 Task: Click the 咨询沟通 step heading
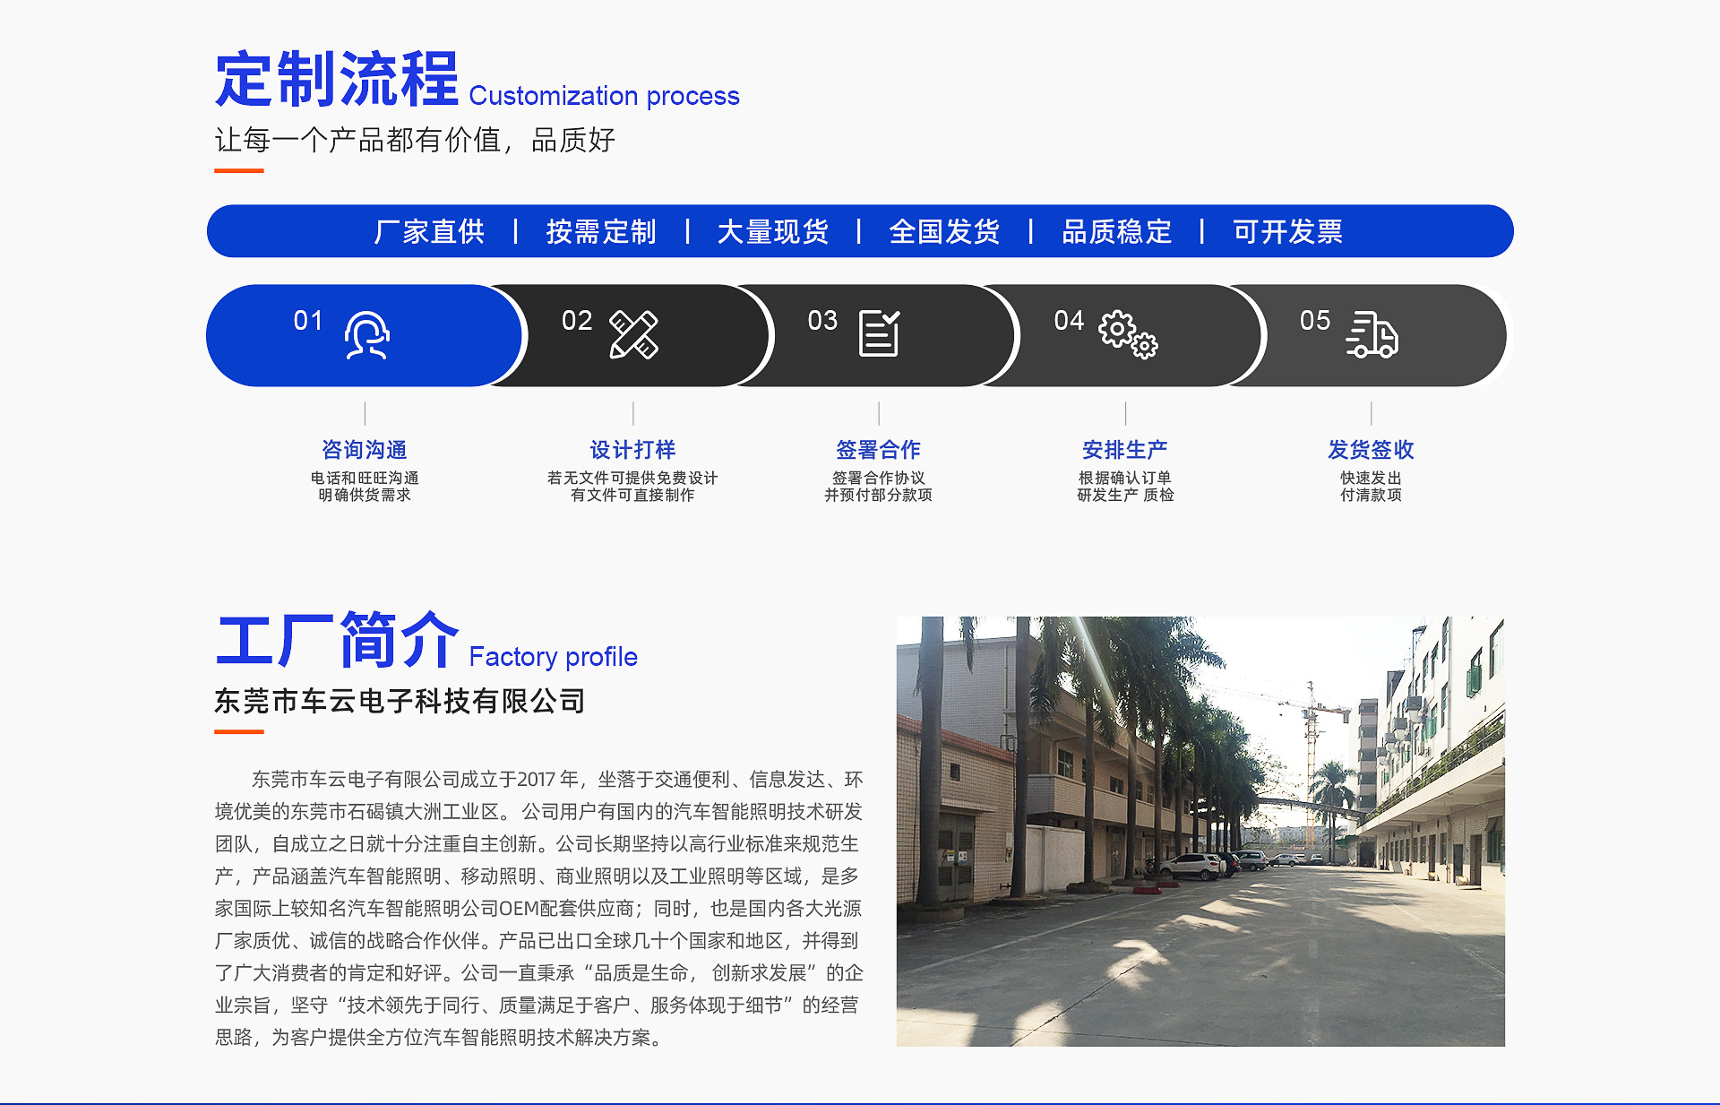(365, 450)
